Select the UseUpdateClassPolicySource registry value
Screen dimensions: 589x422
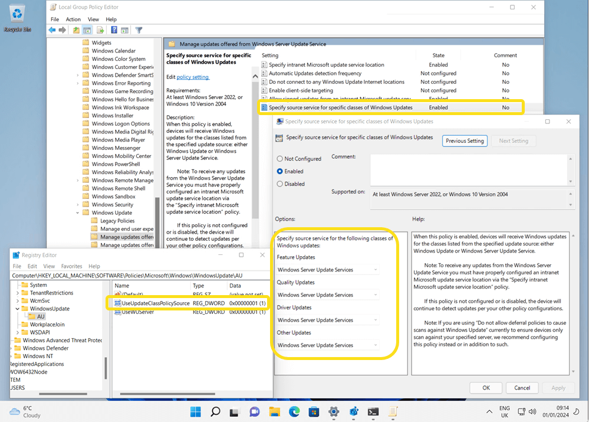(x=190, y=303)
